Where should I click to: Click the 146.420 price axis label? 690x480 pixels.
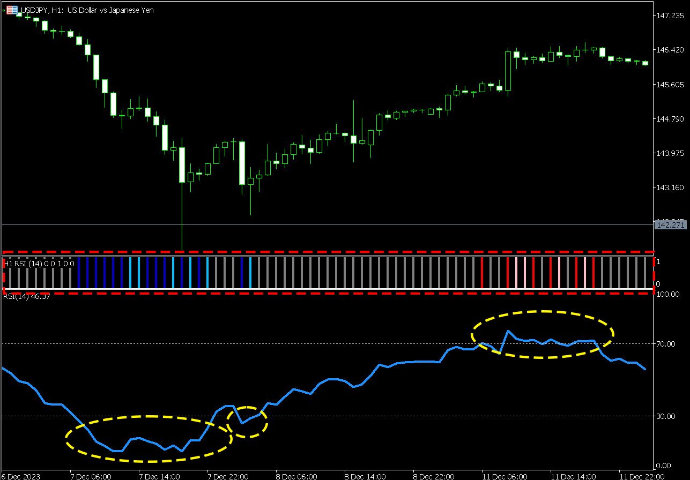[670, 50]
